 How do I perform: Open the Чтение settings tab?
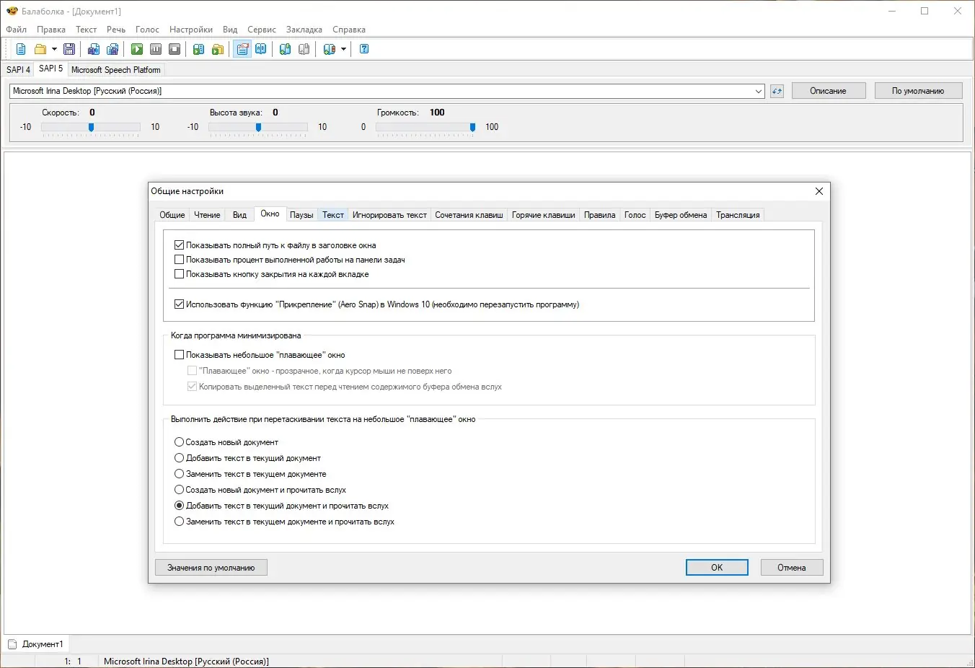click(x=207, y=215)
